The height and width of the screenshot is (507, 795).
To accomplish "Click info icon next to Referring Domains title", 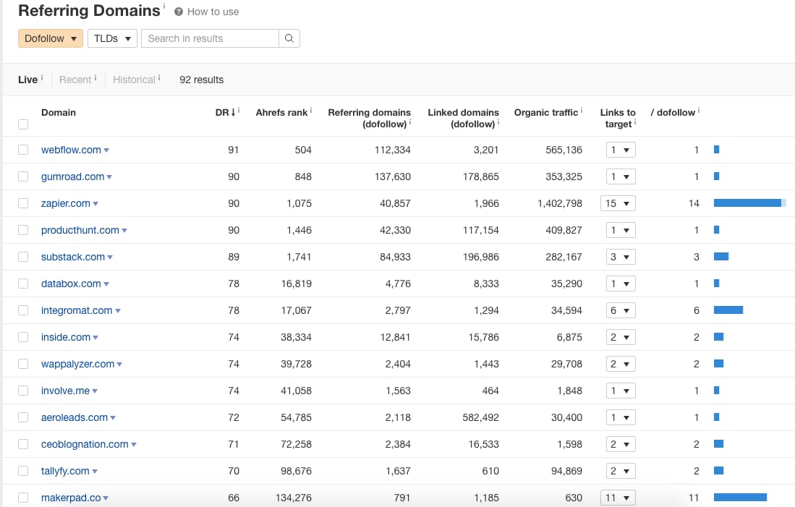I will (x=163, y=6).
